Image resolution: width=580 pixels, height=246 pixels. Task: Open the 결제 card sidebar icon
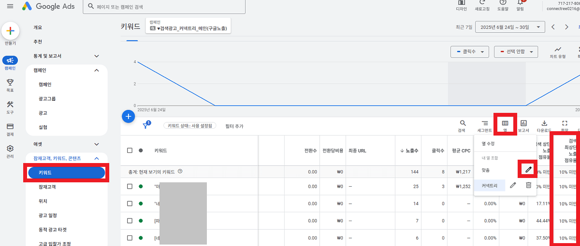(10, 126)
